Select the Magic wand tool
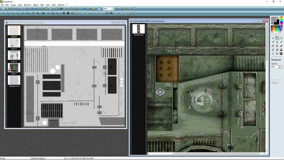The height and width of the screenshot is (160, 284). (x=277, y=42)
